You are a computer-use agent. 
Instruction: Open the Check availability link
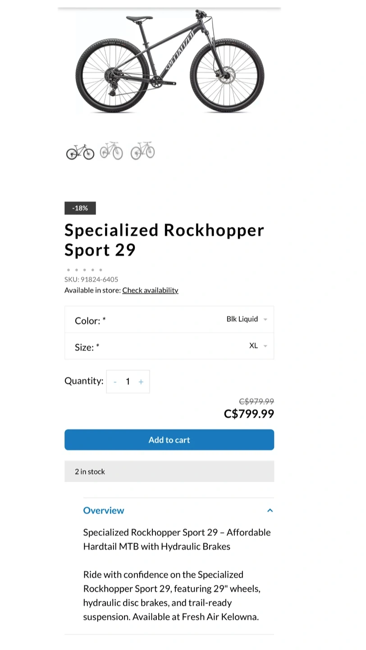click(x=150, y=290)
